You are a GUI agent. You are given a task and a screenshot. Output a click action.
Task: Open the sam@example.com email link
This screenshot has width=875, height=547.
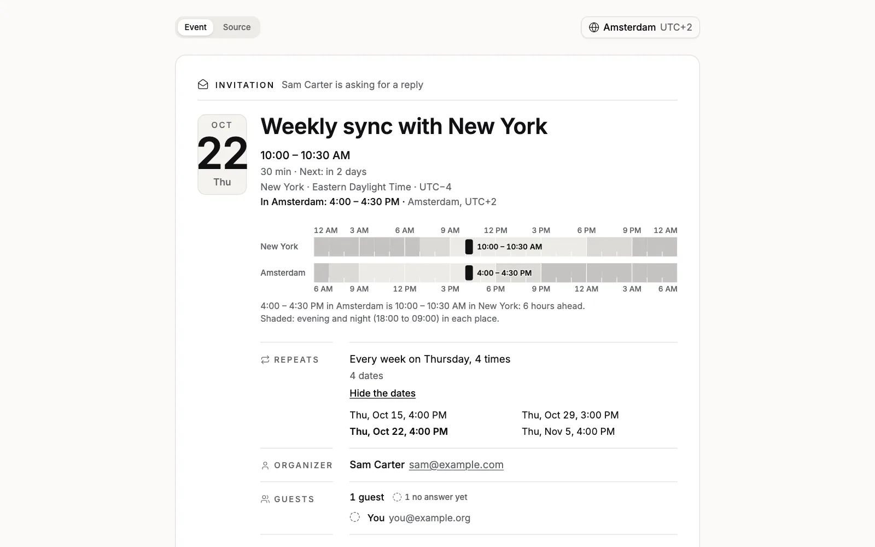456,465
